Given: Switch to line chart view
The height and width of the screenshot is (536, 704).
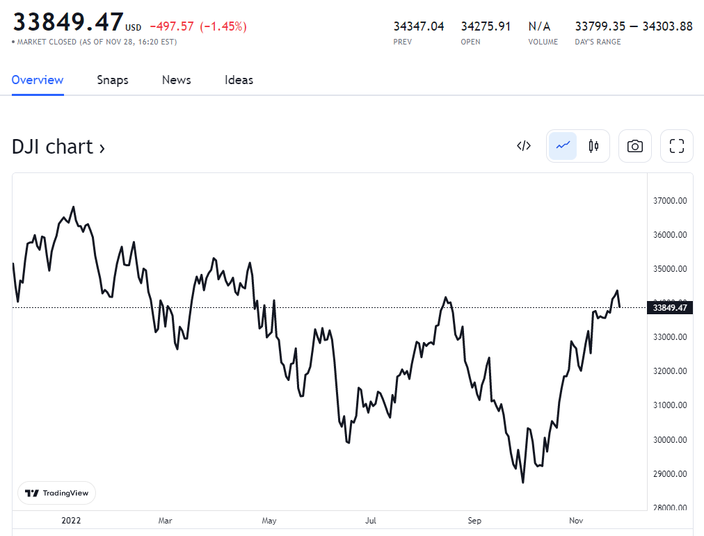Looking at the screenshot, I should [563, 146].
